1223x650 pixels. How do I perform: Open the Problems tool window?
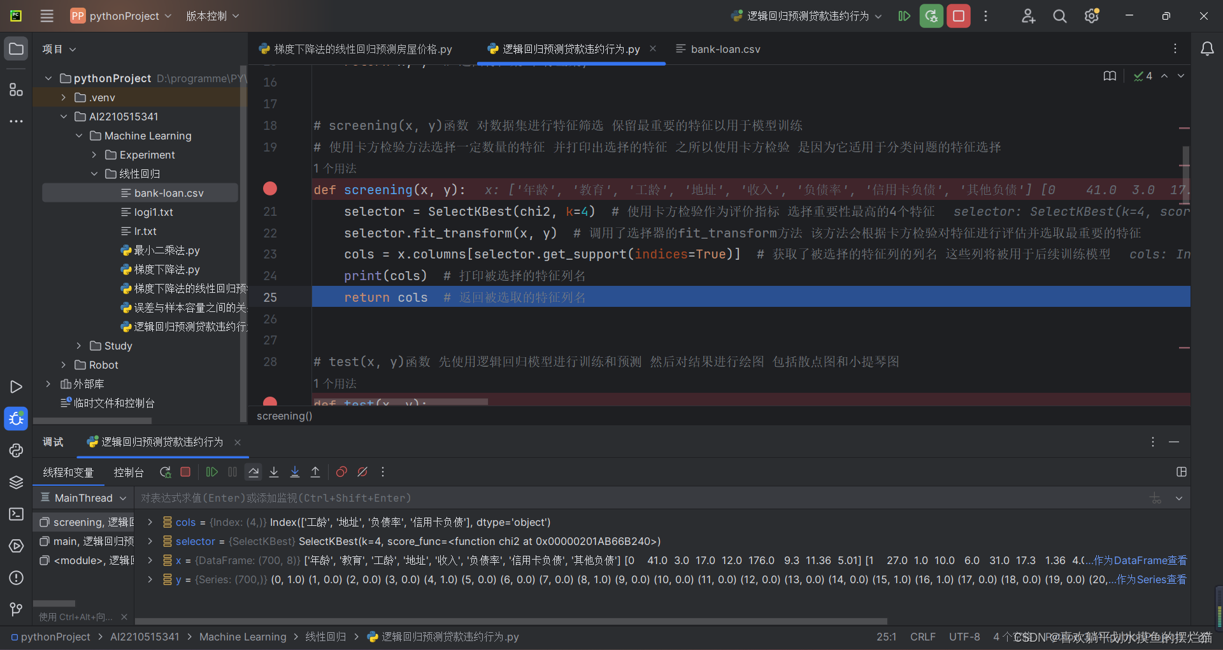click(17, 578)
